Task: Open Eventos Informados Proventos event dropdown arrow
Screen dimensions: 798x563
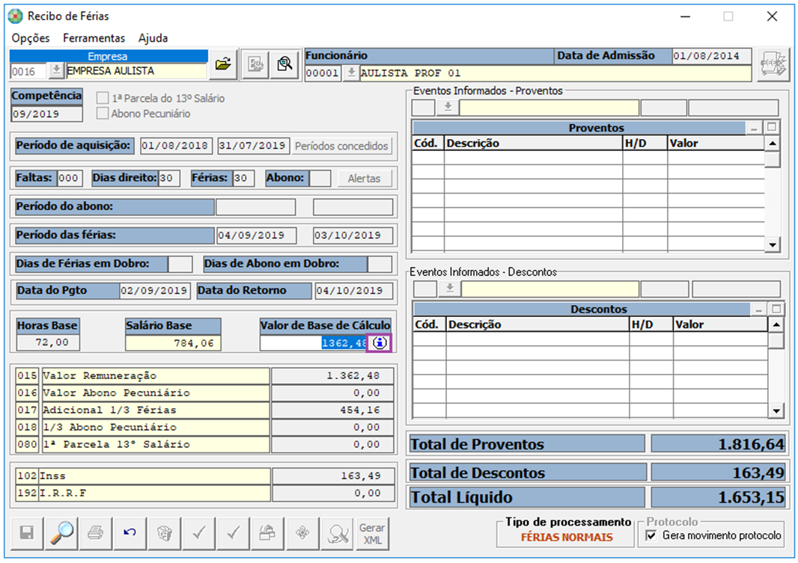Action: point(448,108)
